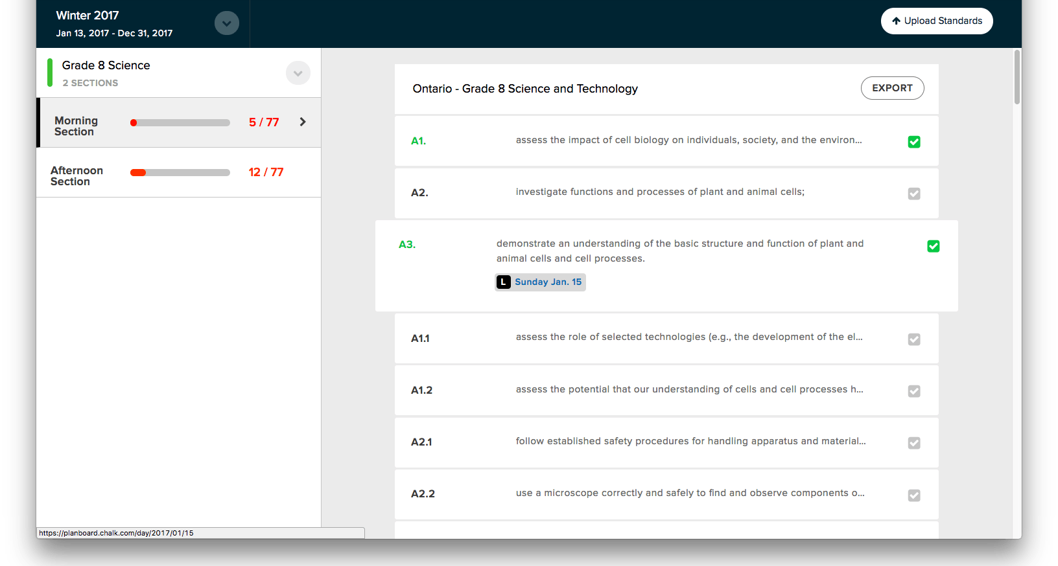Screen dimensions: 1058x566
Task: Expand the Grade 8 Science class dropdown
Action: pyautogui.click(x=298, y=73)
